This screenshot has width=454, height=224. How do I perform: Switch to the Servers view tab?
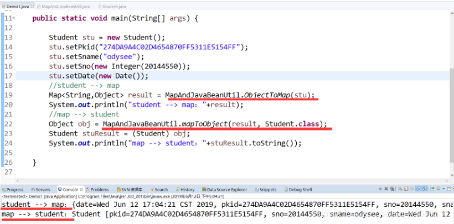[x=40, y=190]
